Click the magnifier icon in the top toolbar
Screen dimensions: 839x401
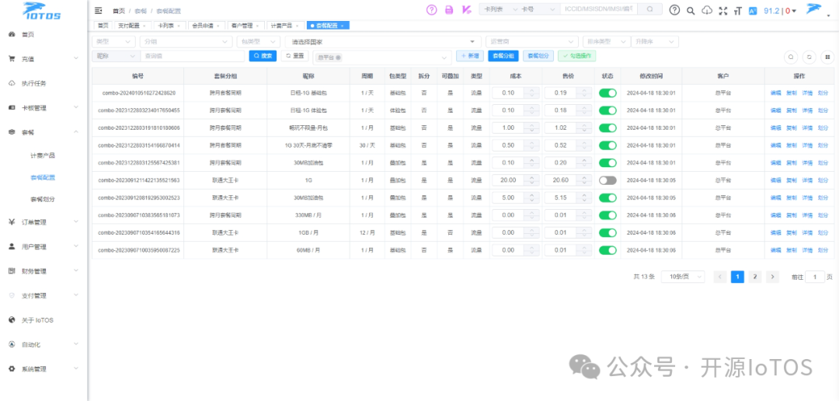pyautogui.click(x=691, y=10)
